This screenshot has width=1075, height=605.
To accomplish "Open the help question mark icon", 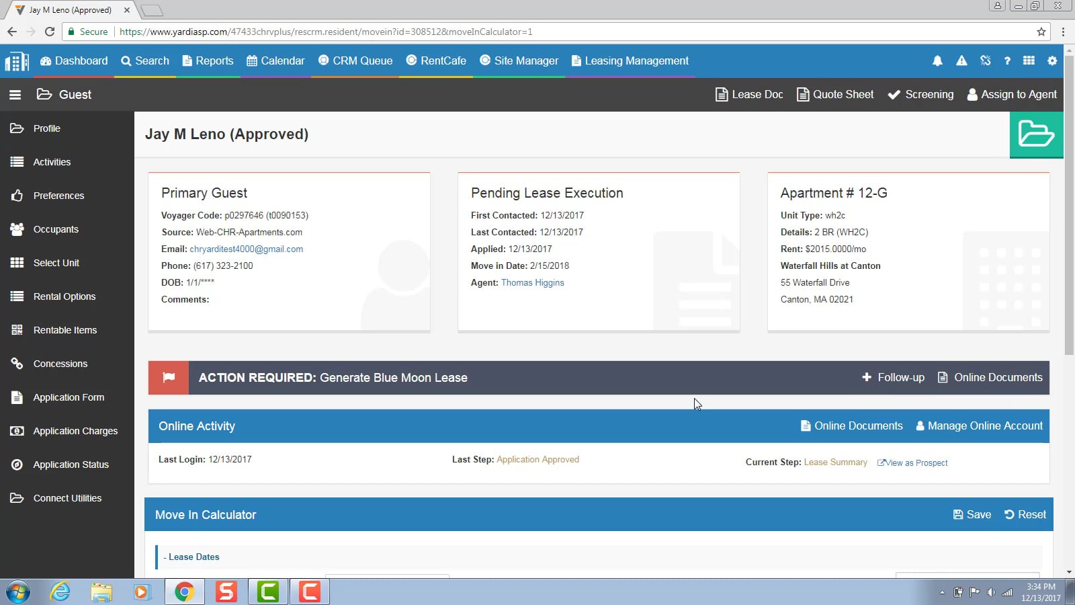I will point(1007,61).
